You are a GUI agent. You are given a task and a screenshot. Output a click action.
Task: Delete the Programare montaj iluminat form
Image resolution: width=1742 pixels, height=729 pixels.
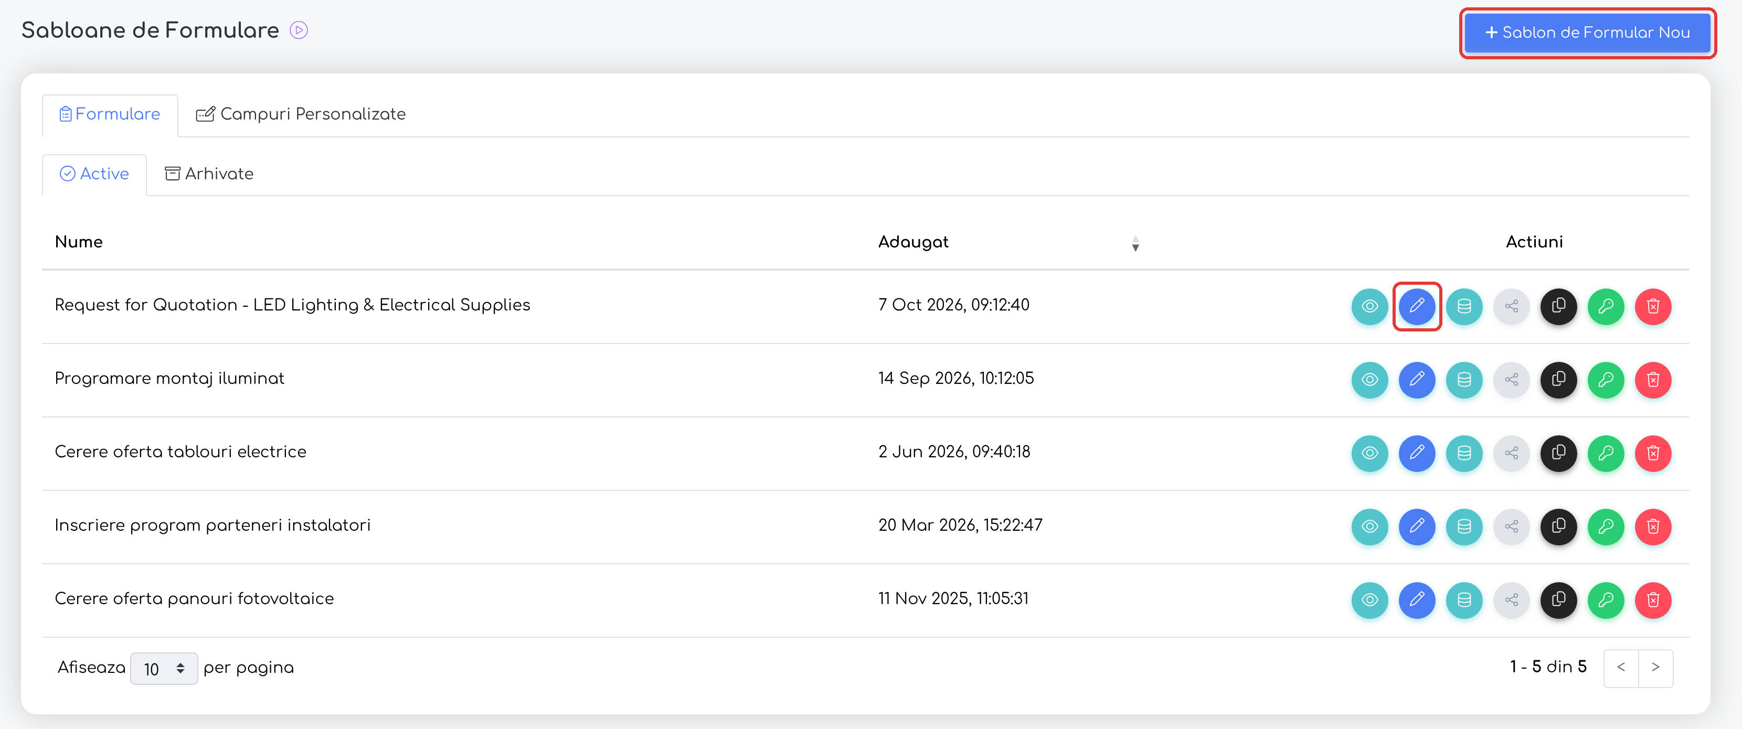click(x=1653, y=380)
